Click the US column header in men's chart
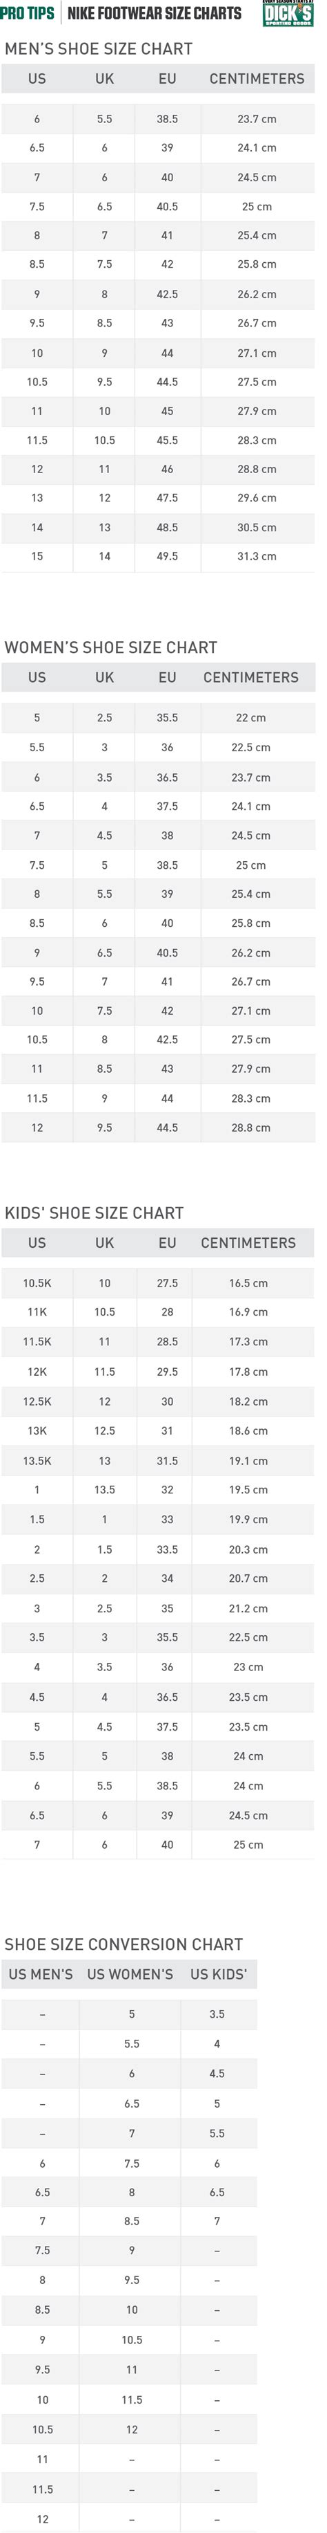The height and width of the screenshot is (2533, 327). pyautogui.click(x=37, y=79)
